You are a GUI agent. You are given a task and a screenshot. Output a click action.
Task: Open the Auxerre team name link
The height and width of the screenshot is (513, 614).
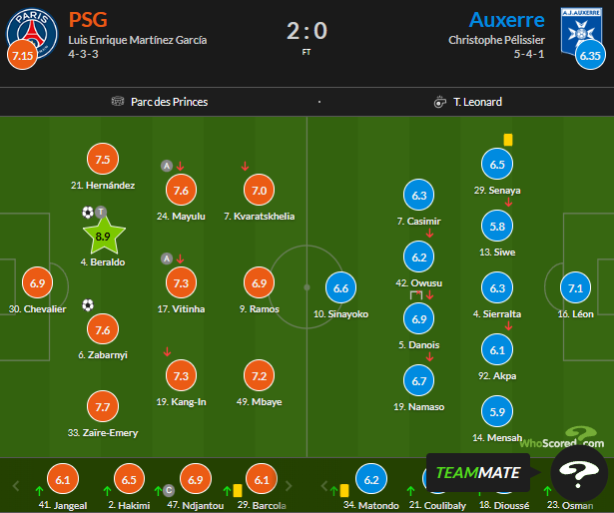pos(507,20)
